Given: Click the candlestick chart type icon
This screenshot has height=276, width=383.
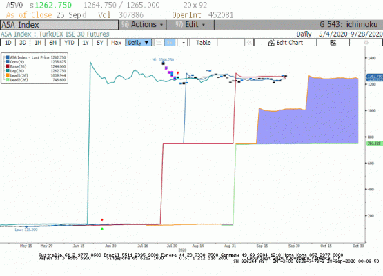Looking at the screenshot, I should pos(170,43).
